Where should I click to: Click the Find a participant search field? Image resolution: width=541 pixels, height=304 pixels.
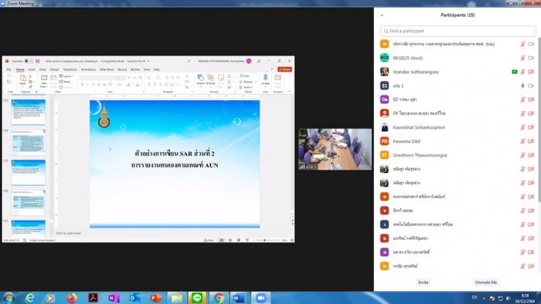tap(458, 31)
